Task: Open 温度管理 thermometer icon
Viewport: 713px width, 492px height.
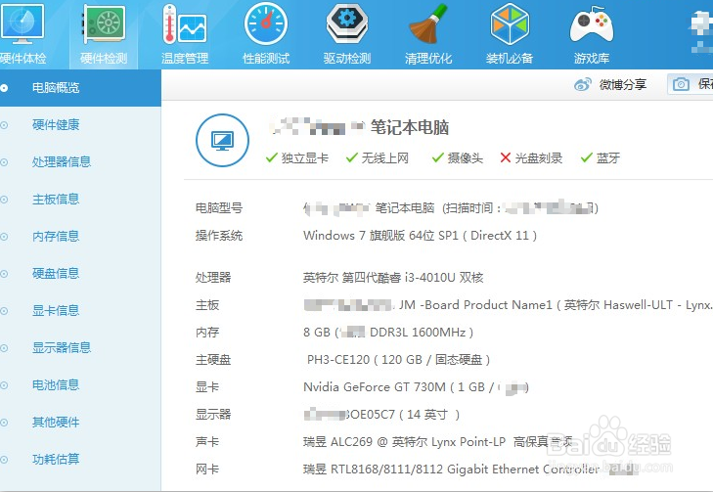Action: click(x=185, y=23)
